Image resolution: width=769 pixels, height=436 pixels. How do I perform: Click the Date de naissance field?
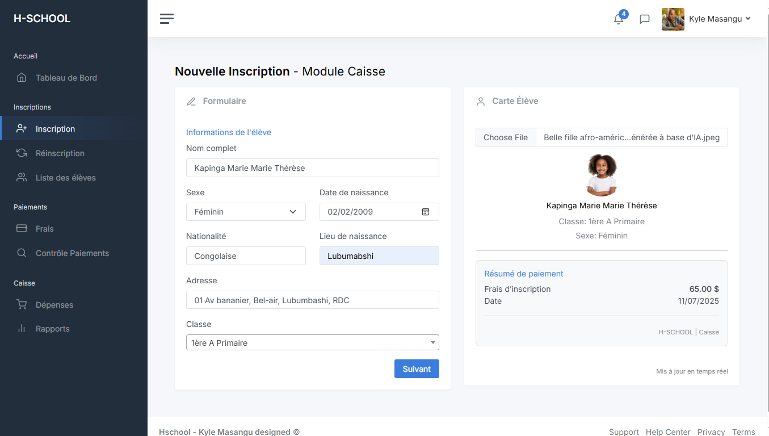[x=379, y=212]
